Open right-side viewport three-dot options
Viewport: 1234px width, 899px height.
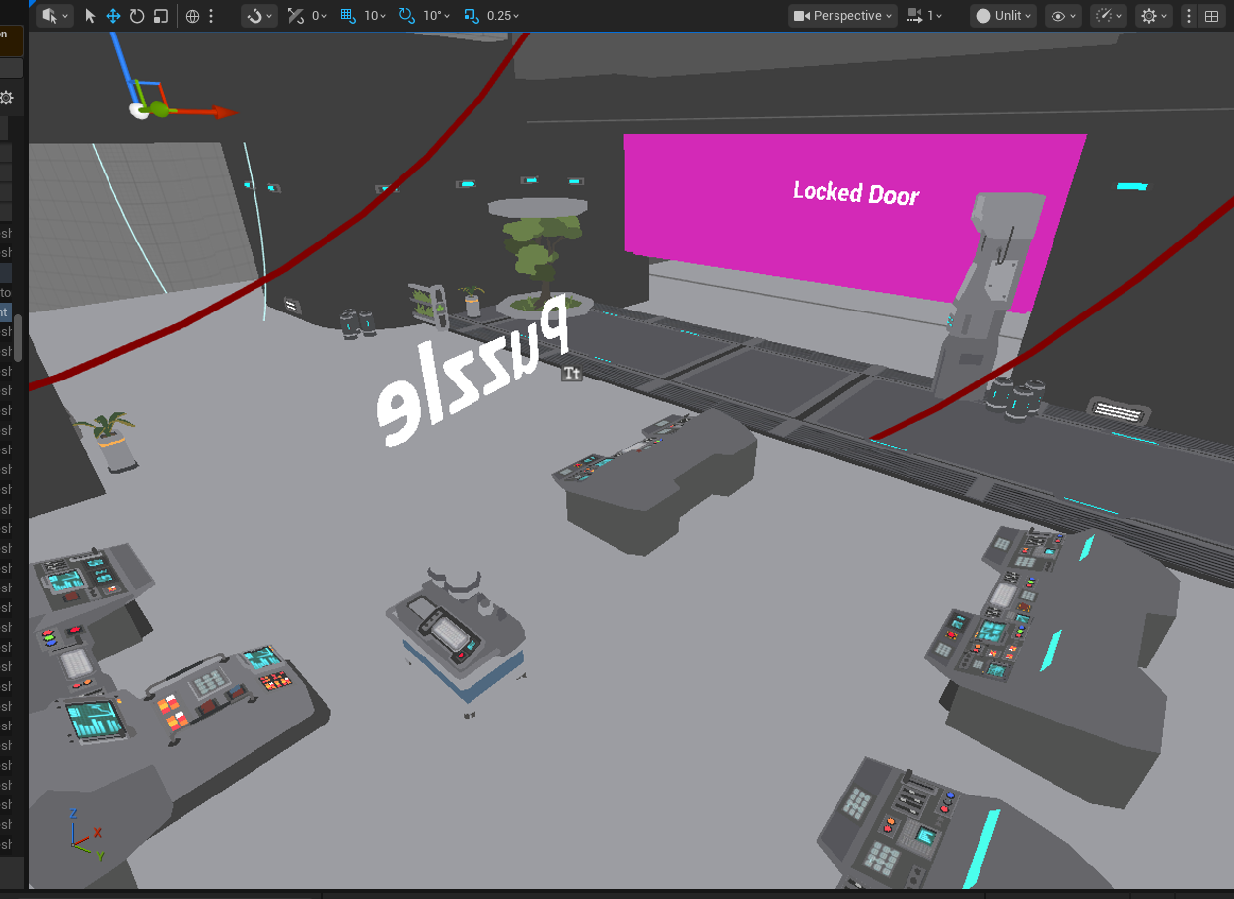tap(1188, 16)
